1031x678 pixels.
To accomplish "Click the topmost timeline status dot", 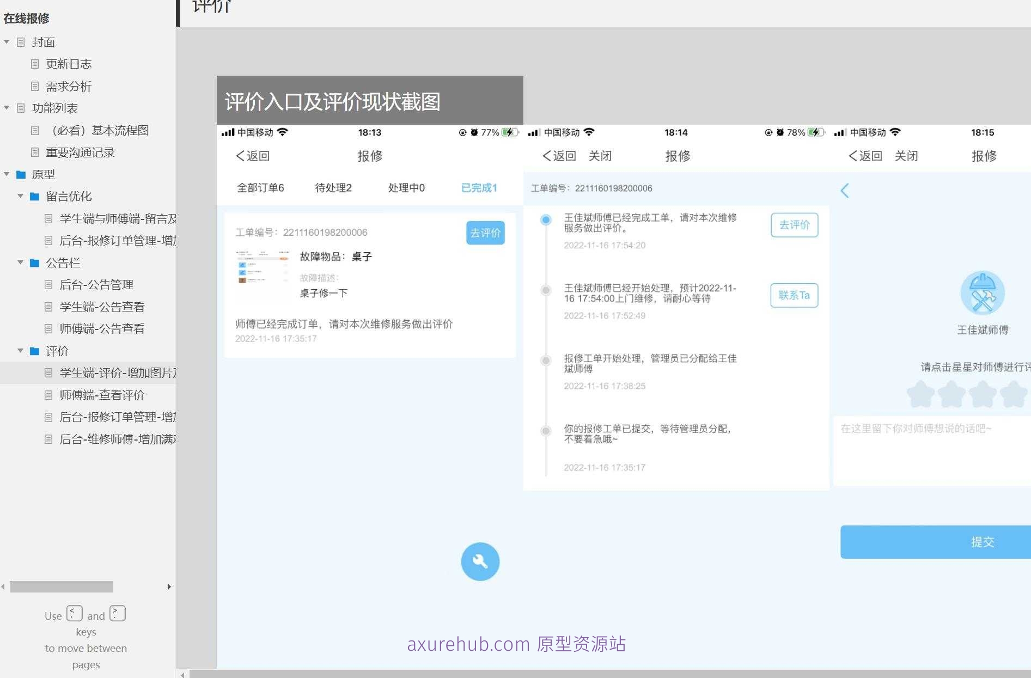I will 546,220.
